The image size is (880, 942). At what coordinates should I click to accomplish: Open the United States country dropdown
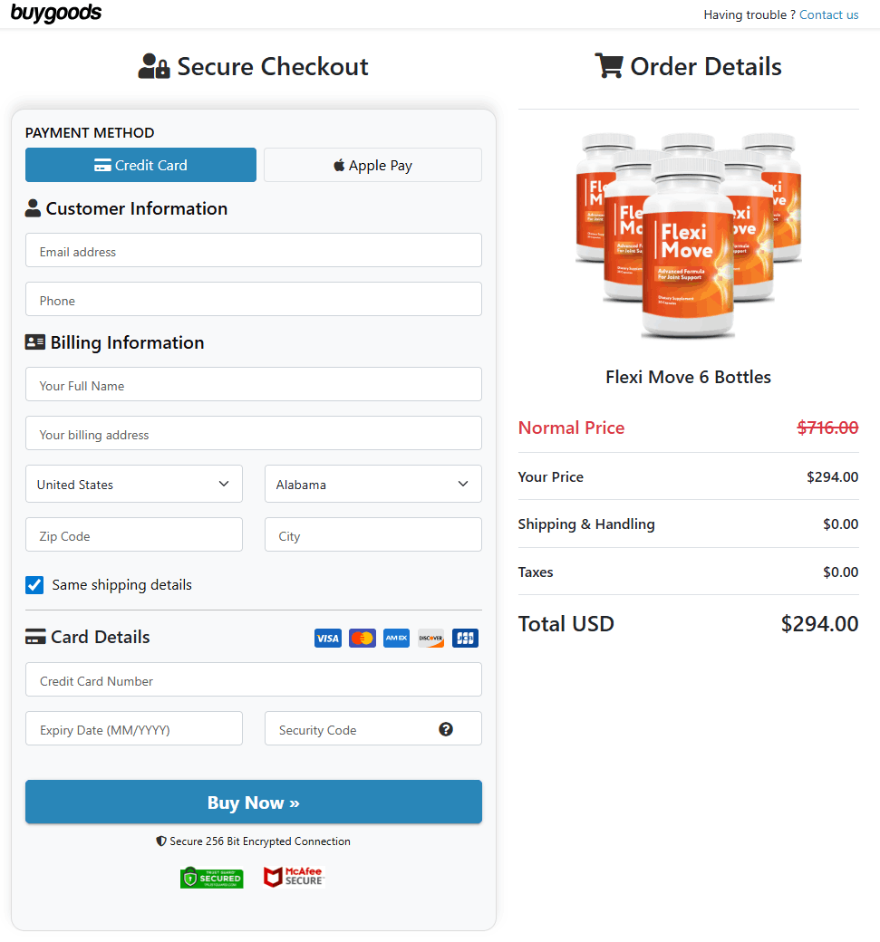(134, 485)
